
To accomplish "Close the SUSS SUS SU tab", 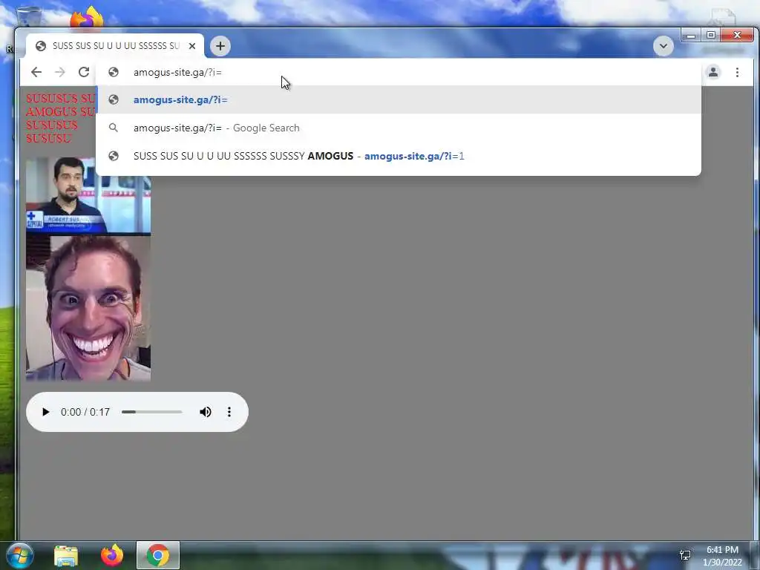I will coord(192,46).
